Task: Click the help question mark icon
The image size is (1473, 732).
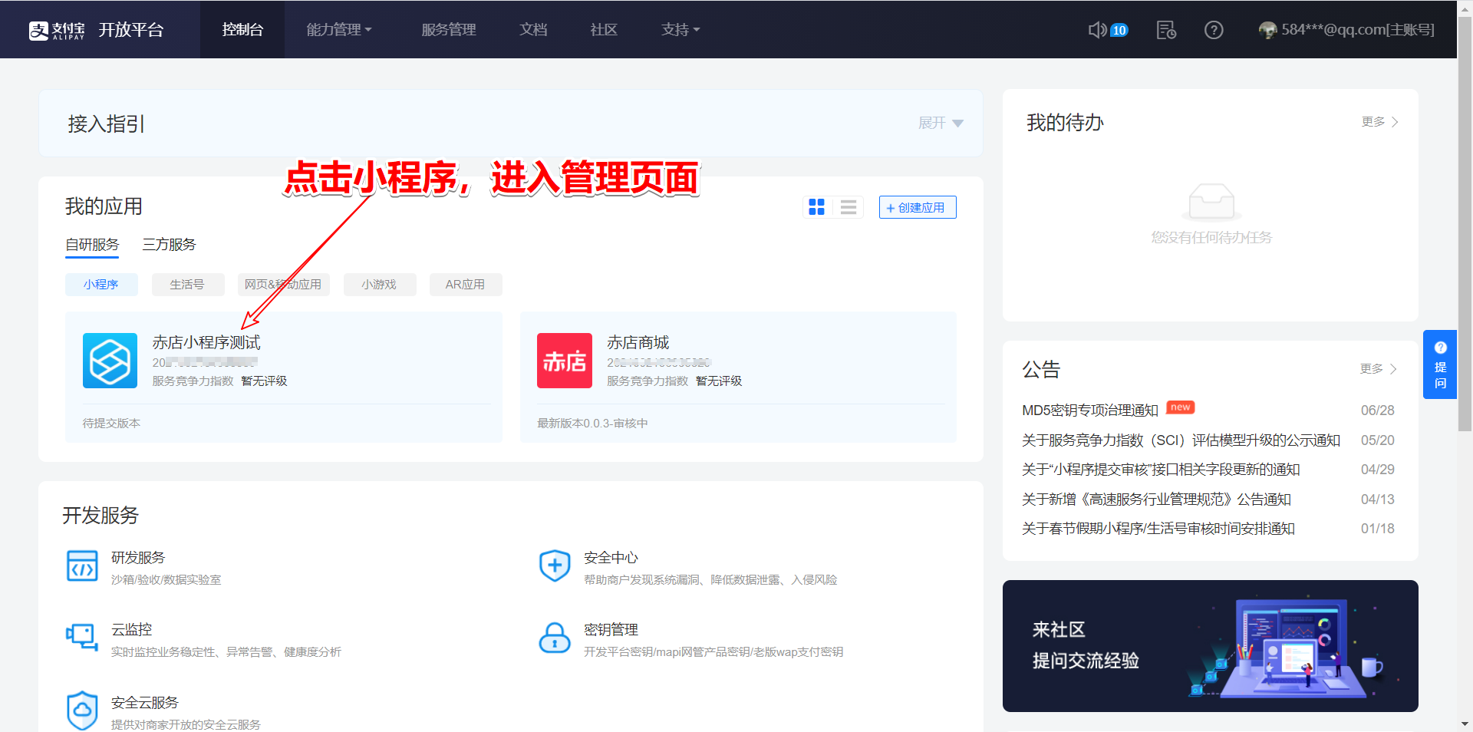Action: (x=1214, y=30)
